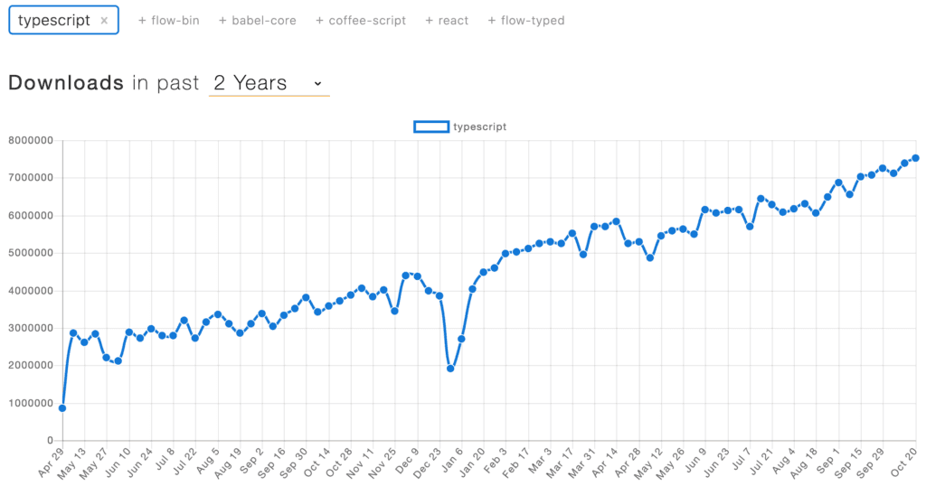The width and height of the screenshot is (926, 486).
Task: Open the 2 Years time range dropdown
Action: (x=269, y=83)
